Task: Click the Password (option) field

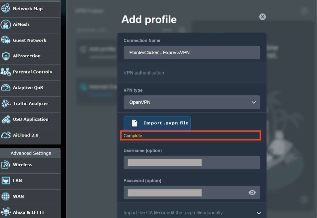Action: click(x=192, y=193)
